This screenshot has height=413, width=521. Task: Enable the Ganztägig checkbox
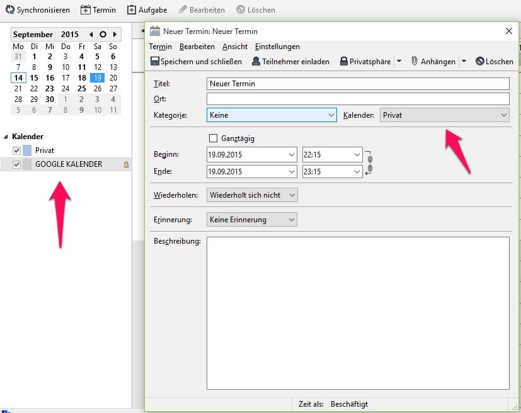click(213, 139)
